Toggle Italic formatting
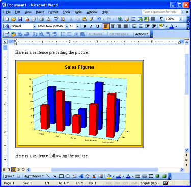This screenshot has height=187, width=191. coord(91,26)
